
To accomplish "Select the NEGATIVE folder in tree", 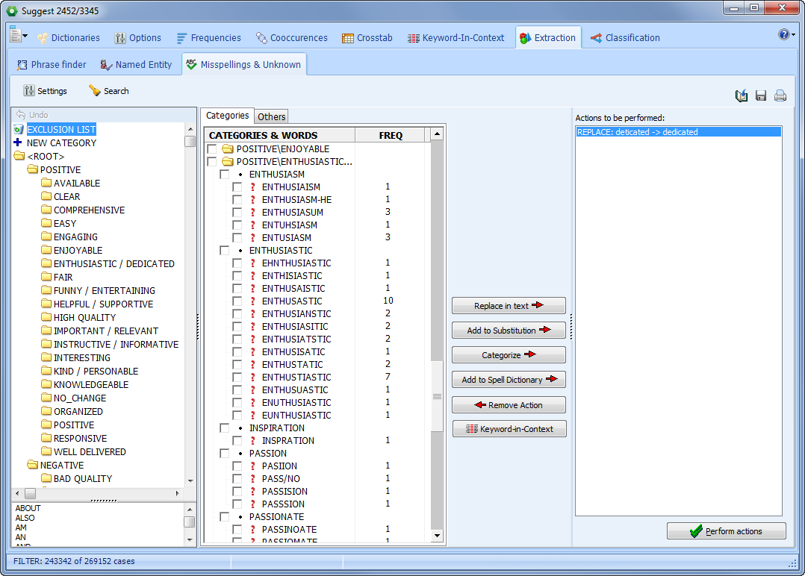I will point(61,466).
